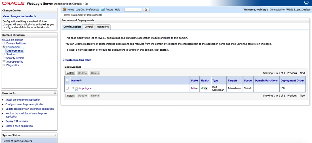Select Services tree label

point(11,54)
